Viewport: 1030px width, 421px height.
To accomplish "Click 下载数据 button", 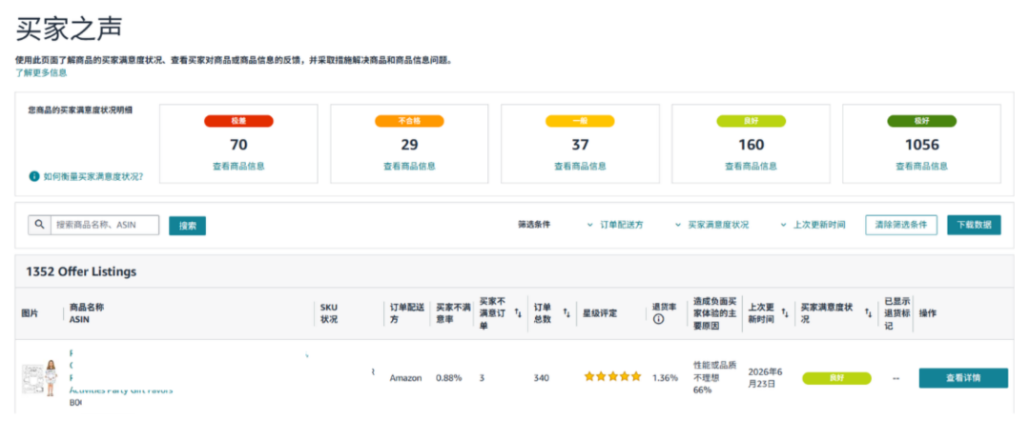I will pos(974,225).
